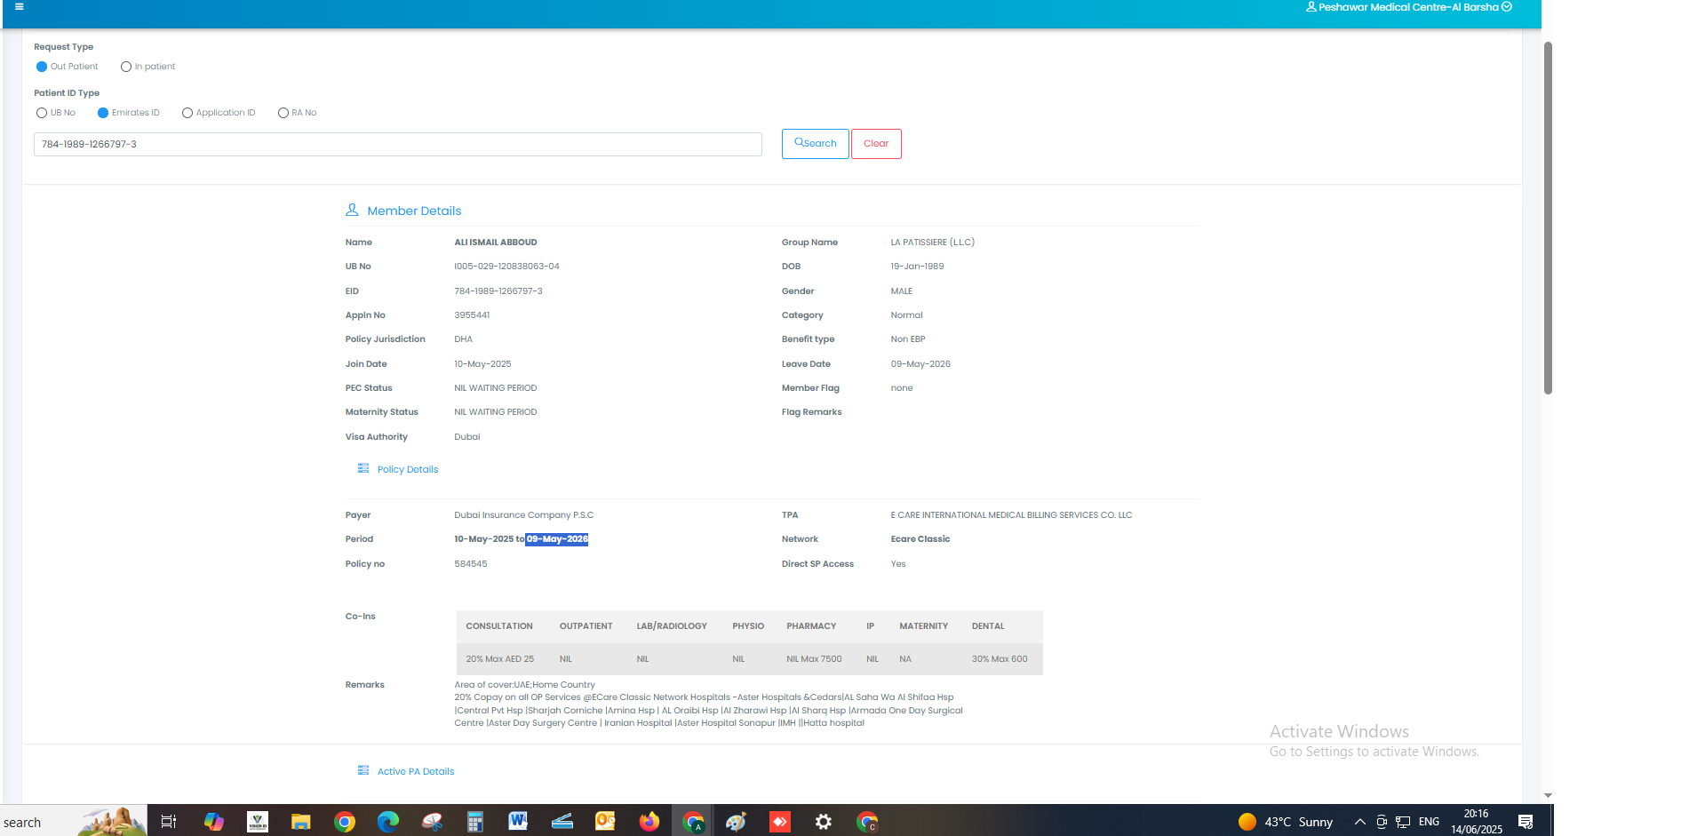This screenshot has height=836, width=1697.
Task: Open the hamburger menu in header
Action: [20, 7]
